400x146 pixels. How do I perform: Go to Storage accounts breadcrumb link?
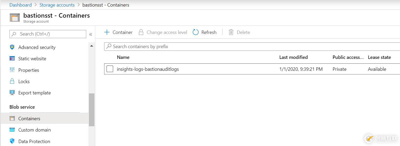point(57,5)
